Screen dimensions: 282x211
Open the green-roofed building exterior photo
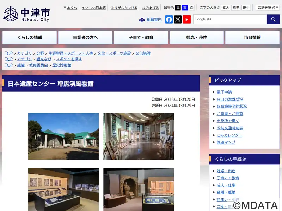click(x=63, y=136)
